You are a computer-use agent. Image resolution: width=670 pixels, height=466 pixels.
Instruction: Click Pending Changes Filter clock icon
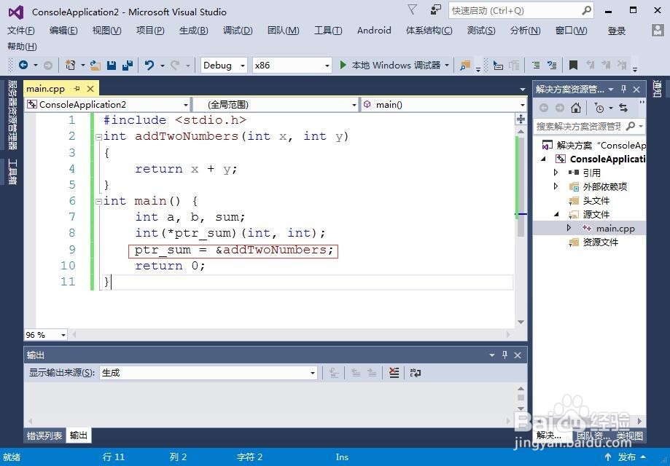point(599,108)
